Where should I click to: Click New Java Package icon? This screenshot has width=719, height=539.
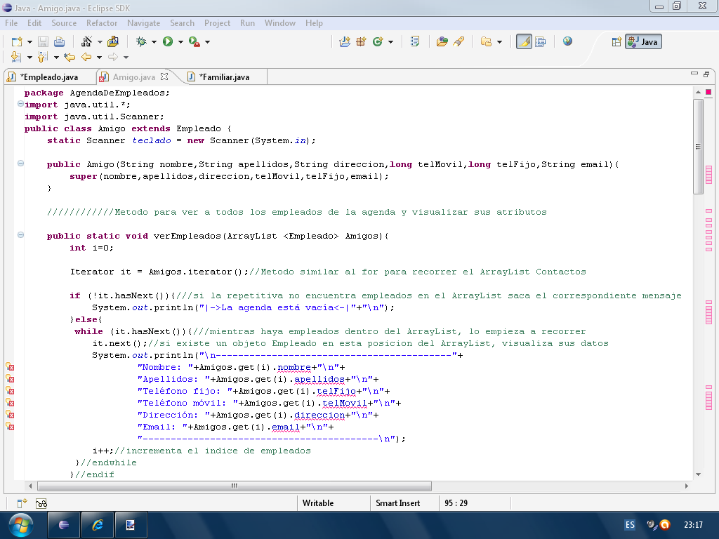pos(361,41)
